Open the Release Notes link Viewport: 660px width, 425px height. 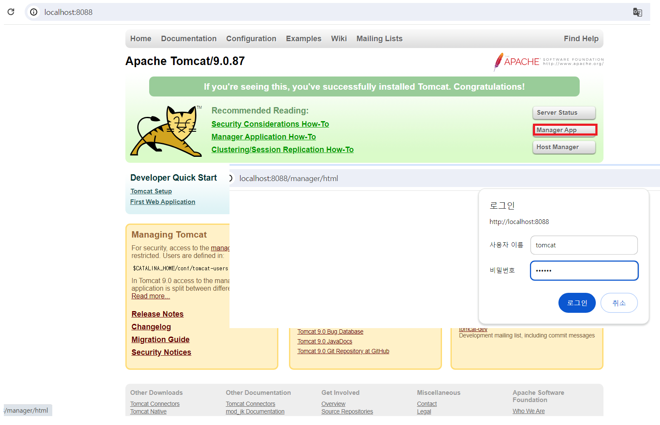click(x=157, y=314)
